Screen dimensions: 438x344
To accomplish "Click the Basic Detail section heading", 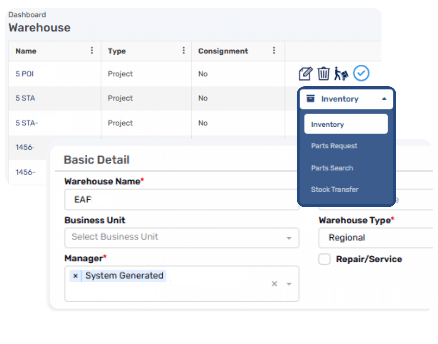I will [x=97, y=160].
